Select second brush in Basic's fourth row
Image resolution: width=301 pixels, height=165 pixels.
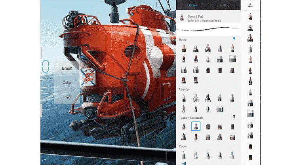[196, 80]
